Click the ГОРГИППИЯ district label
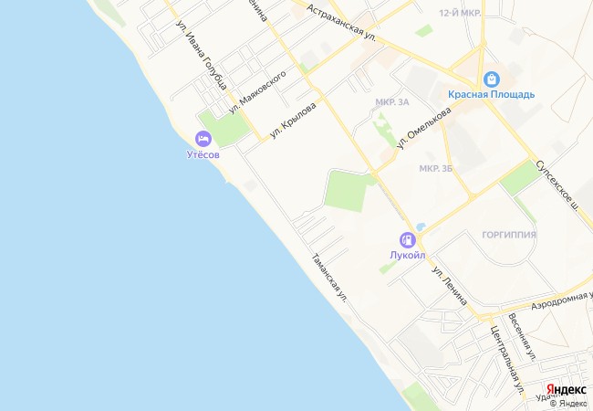 (x=509, y=235)
